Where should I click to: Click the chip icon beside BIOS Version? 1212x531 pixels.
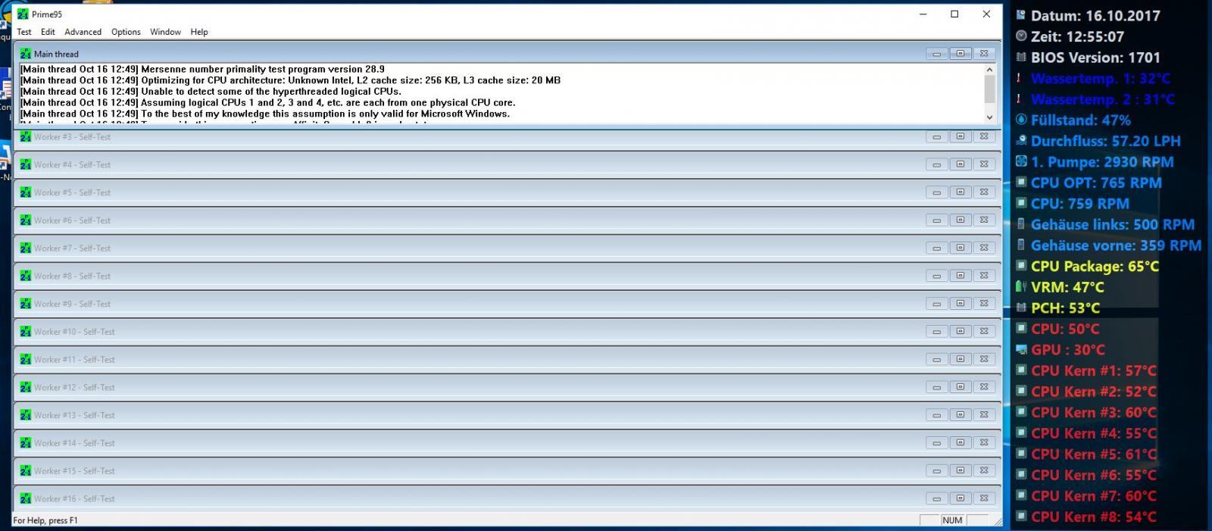(1021, 57)
